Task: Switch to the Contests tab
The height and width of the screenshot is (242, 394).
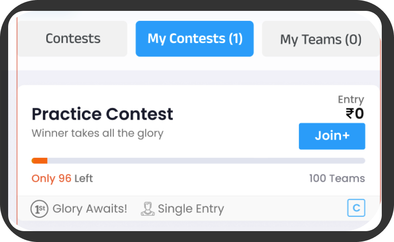Action: coord(72,39)
